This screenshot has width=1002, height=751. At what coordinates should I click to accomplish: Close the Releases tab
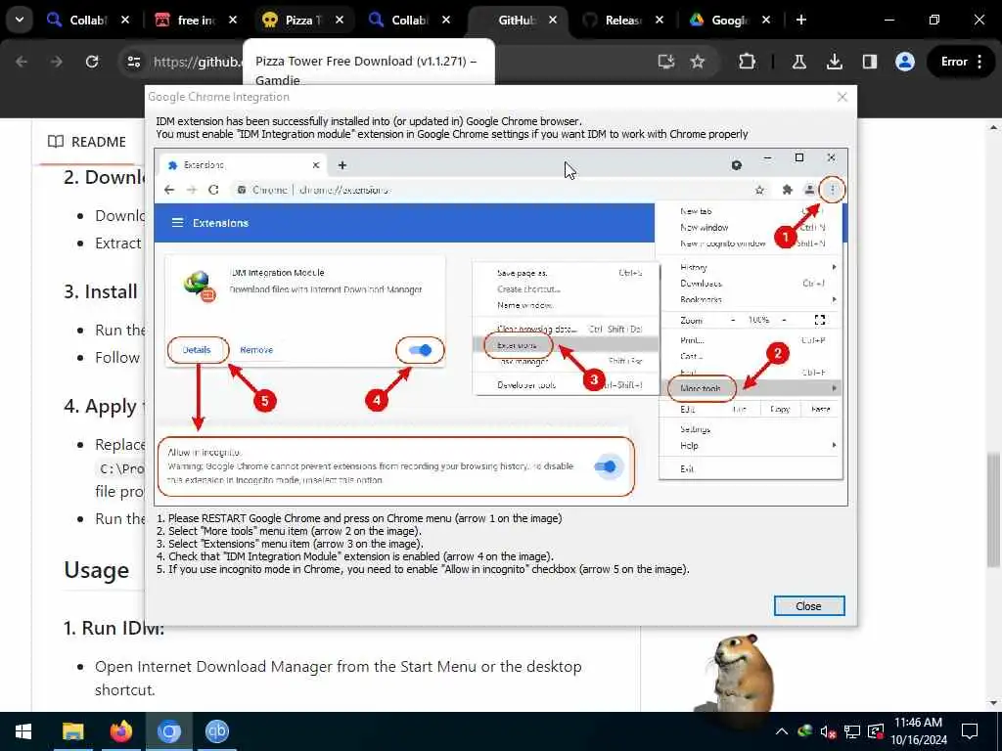coord(660,21)
